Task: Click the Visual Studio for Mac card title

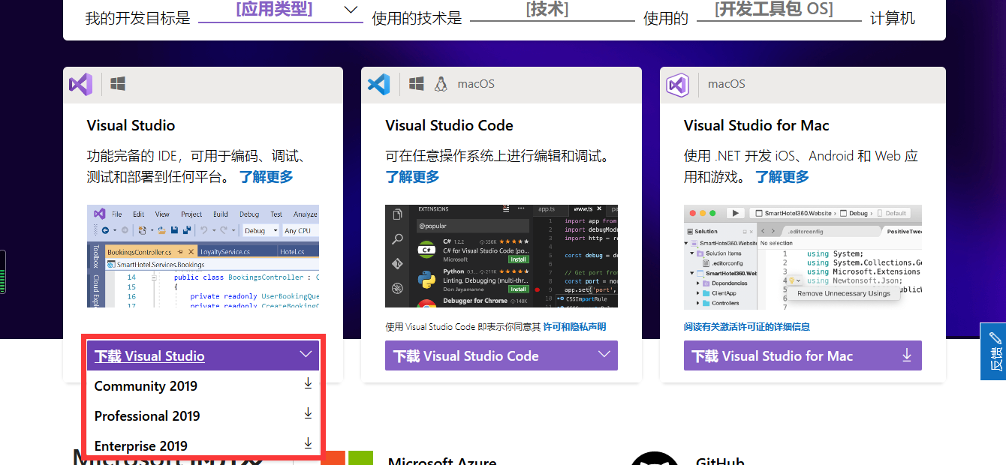Action: point(756,125)
